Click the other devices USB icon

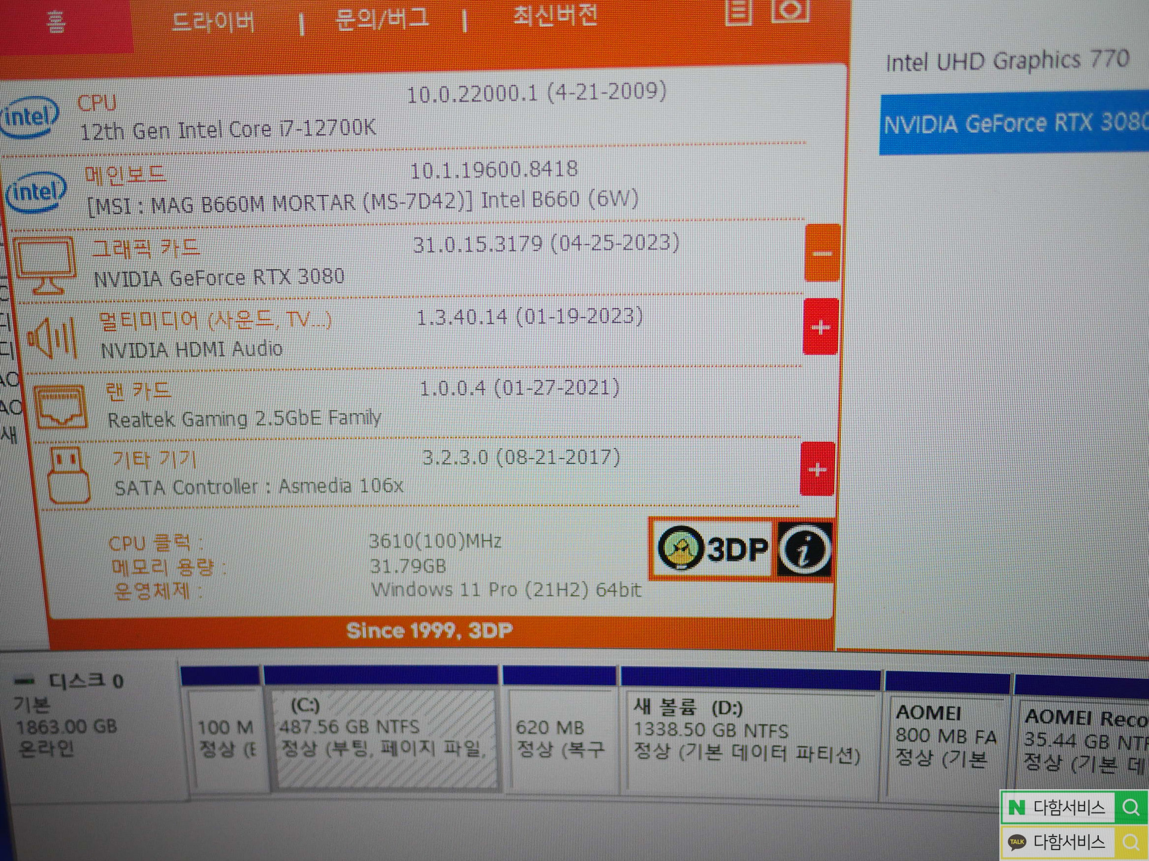pyautogui.click(x=68, y=475)
